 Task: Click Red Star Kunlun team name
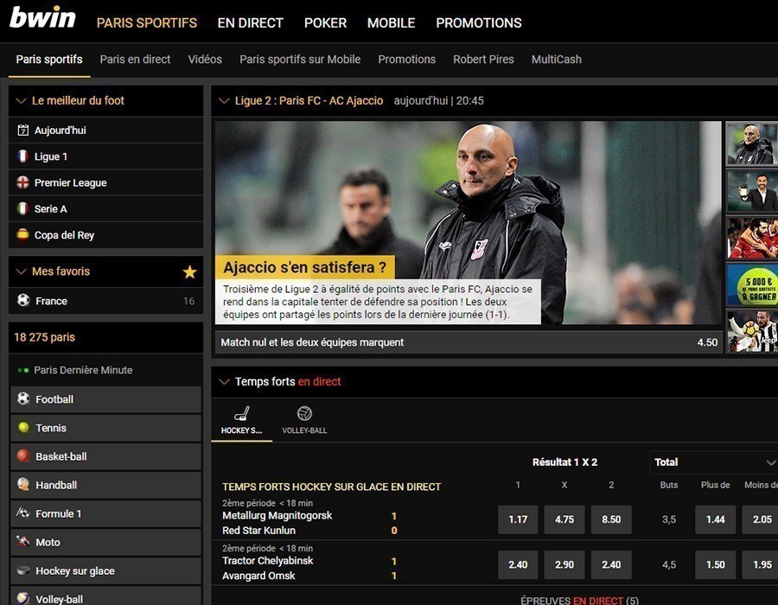coord(258,531)
